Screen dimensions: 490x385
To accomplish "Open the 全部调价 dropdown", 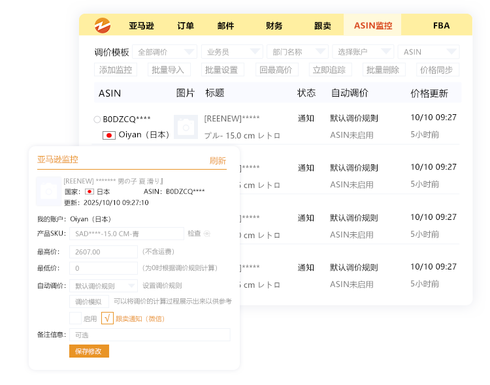I will coord(165,52).
